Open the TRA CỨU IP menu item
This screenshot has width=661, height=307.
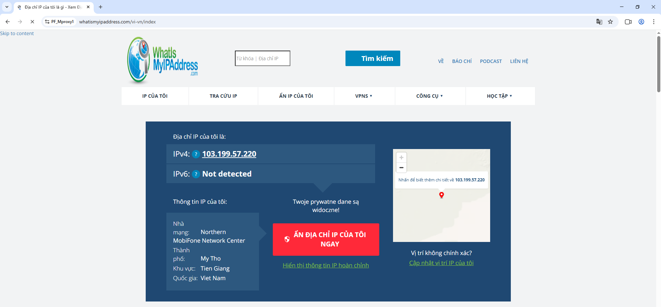[223, 96]
